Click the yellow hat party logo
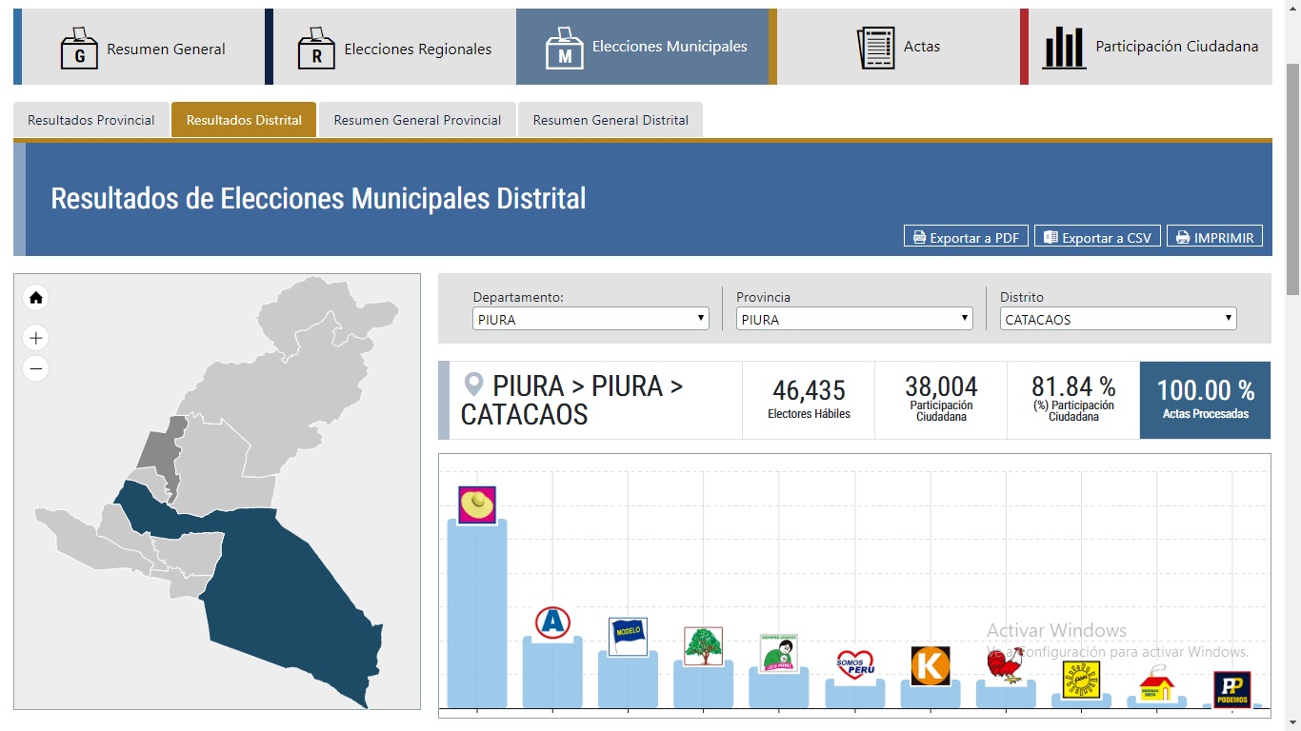The width and height of the screenshot is (1301, 731). 477,504
